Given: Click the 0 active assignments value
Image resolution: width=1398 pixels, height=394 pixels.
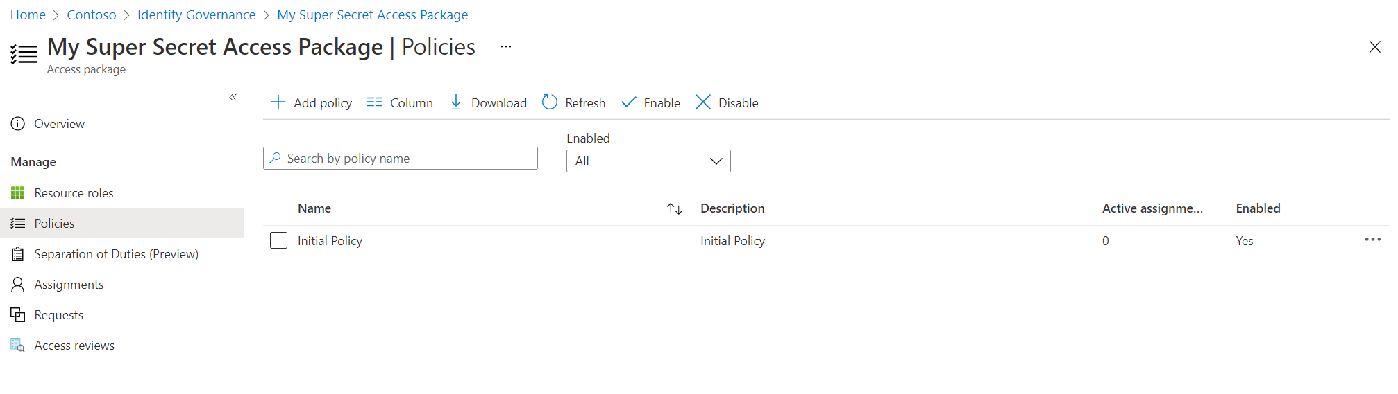Looking at the screenshot, I should point(1106,240).
